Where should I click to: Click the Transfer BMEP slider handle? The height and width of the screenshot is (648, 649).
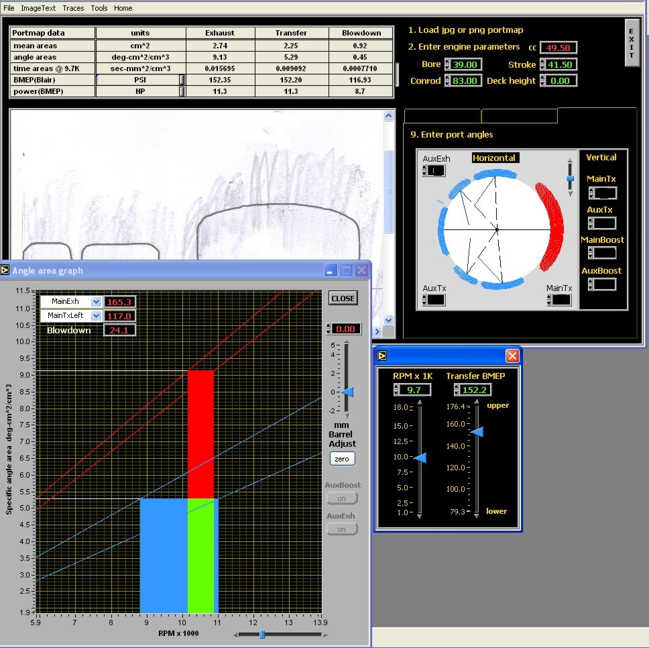[x=477, y=432]
